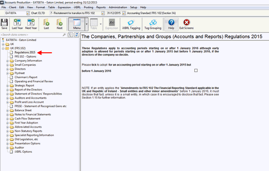The image size is (269, 171).
Task: Click the period end date field 31/12/2015
Action: click(114, 13)
